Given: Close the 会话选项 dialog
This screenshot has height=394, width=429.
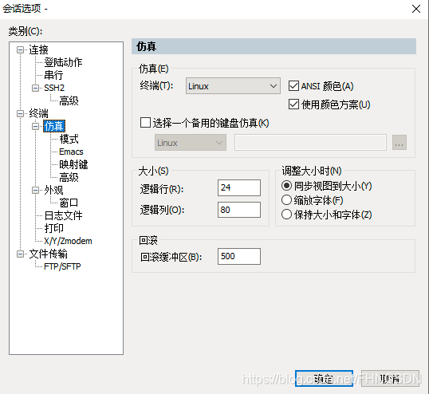Looking at the screenshot, I should tap(416, 9).
